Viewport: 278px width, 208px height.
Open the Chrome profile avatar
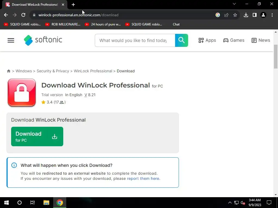click(x=263, y=15)
